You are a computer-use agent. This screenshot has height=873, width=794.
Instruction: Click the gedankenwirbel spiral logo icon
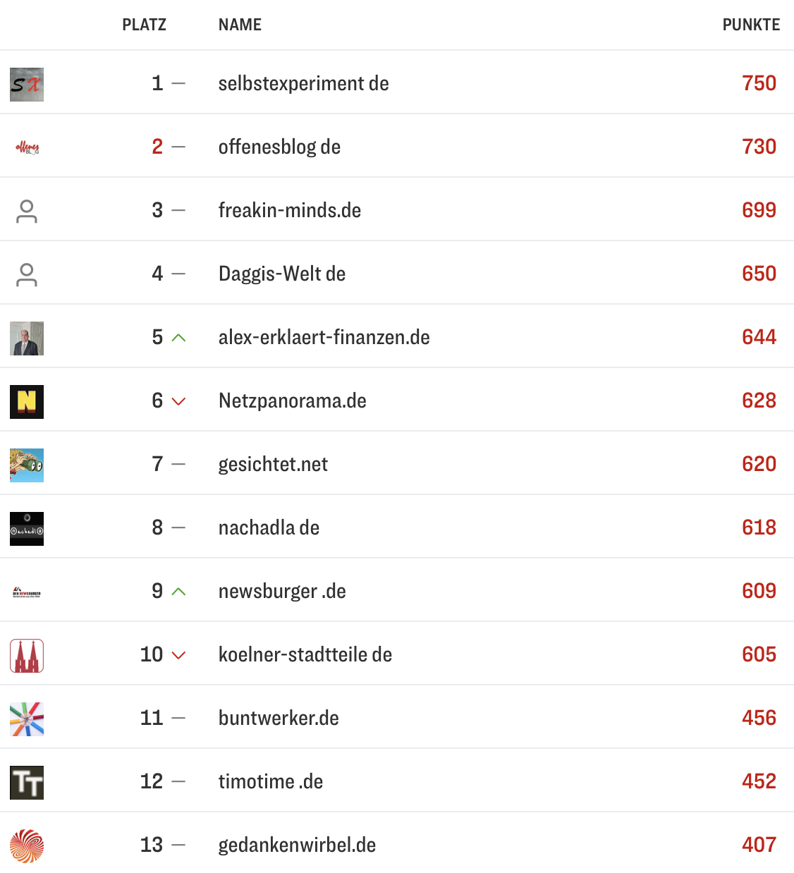point(27,846)
